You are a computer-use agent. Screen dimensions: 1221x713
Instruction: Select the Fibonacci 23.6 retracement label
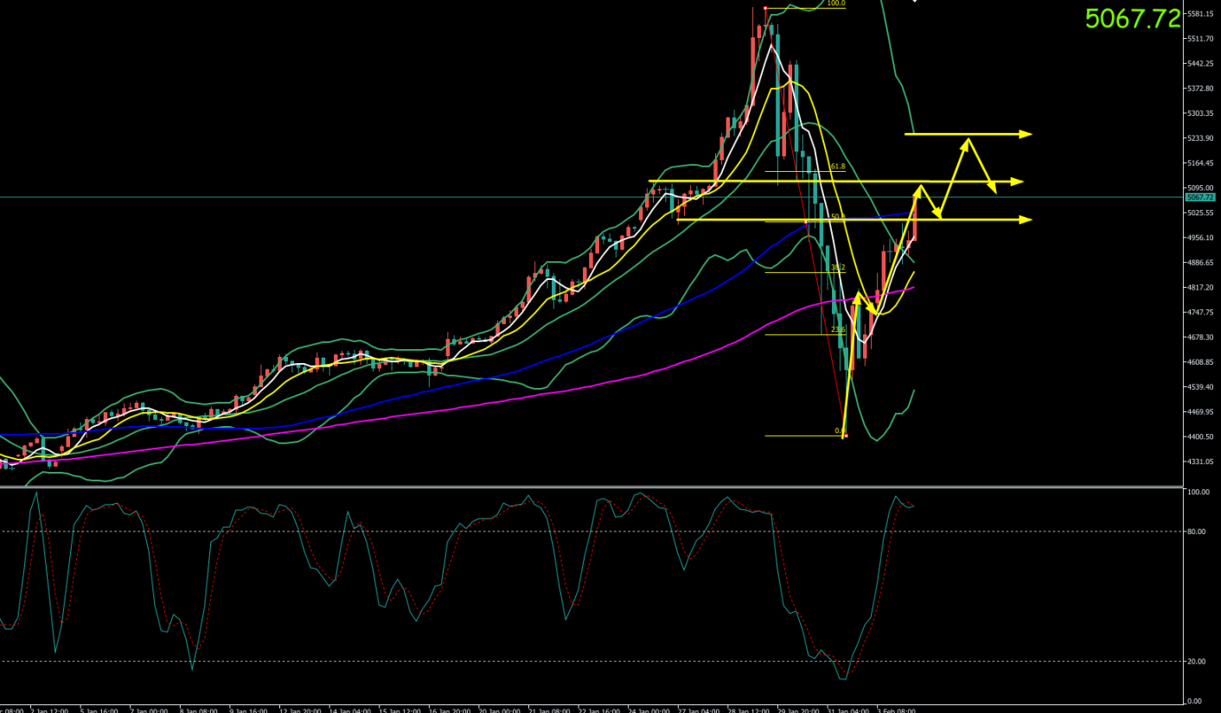coord(837,329)
